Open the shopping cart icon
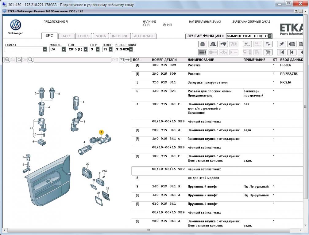 pos(268,52)
